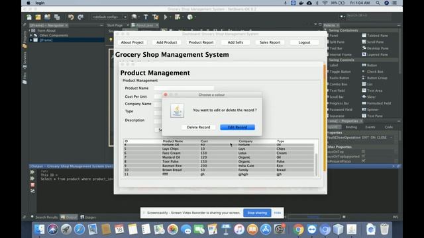Screen dimensions: 424x238
Task: Click the Undo arrow icon
Action: [x=71, y=17]
